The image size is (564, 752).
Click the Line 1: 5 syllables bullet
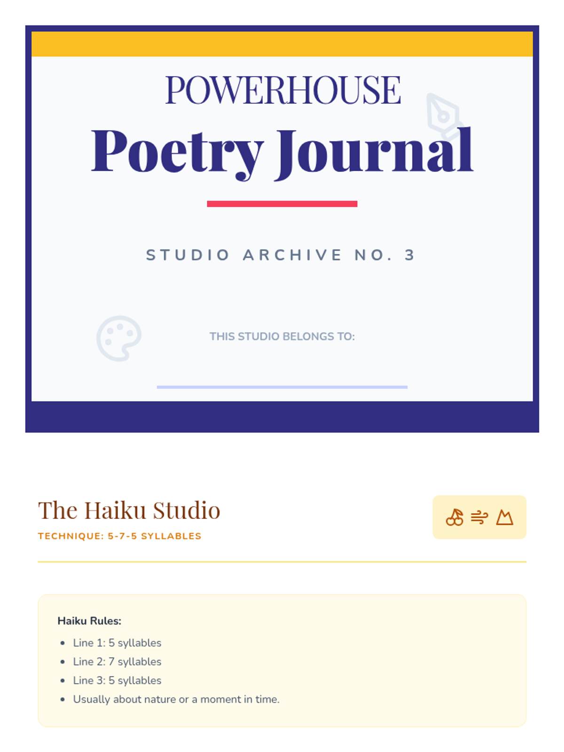point(117,643)
